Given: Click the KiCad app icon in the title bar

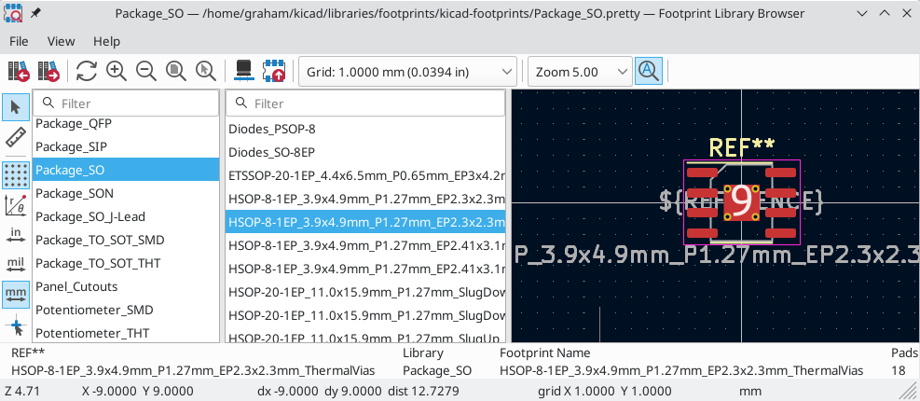Looking at the screenshot, I should [x=12, y=13].
